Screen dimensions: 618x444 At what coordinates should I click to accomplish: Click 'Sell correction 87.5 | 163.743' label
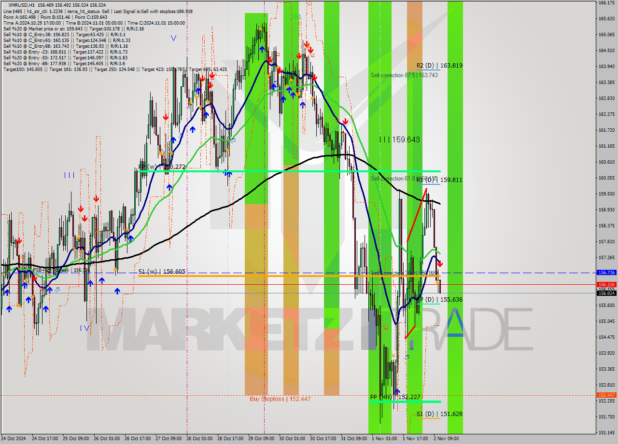(x=404, y=75)
